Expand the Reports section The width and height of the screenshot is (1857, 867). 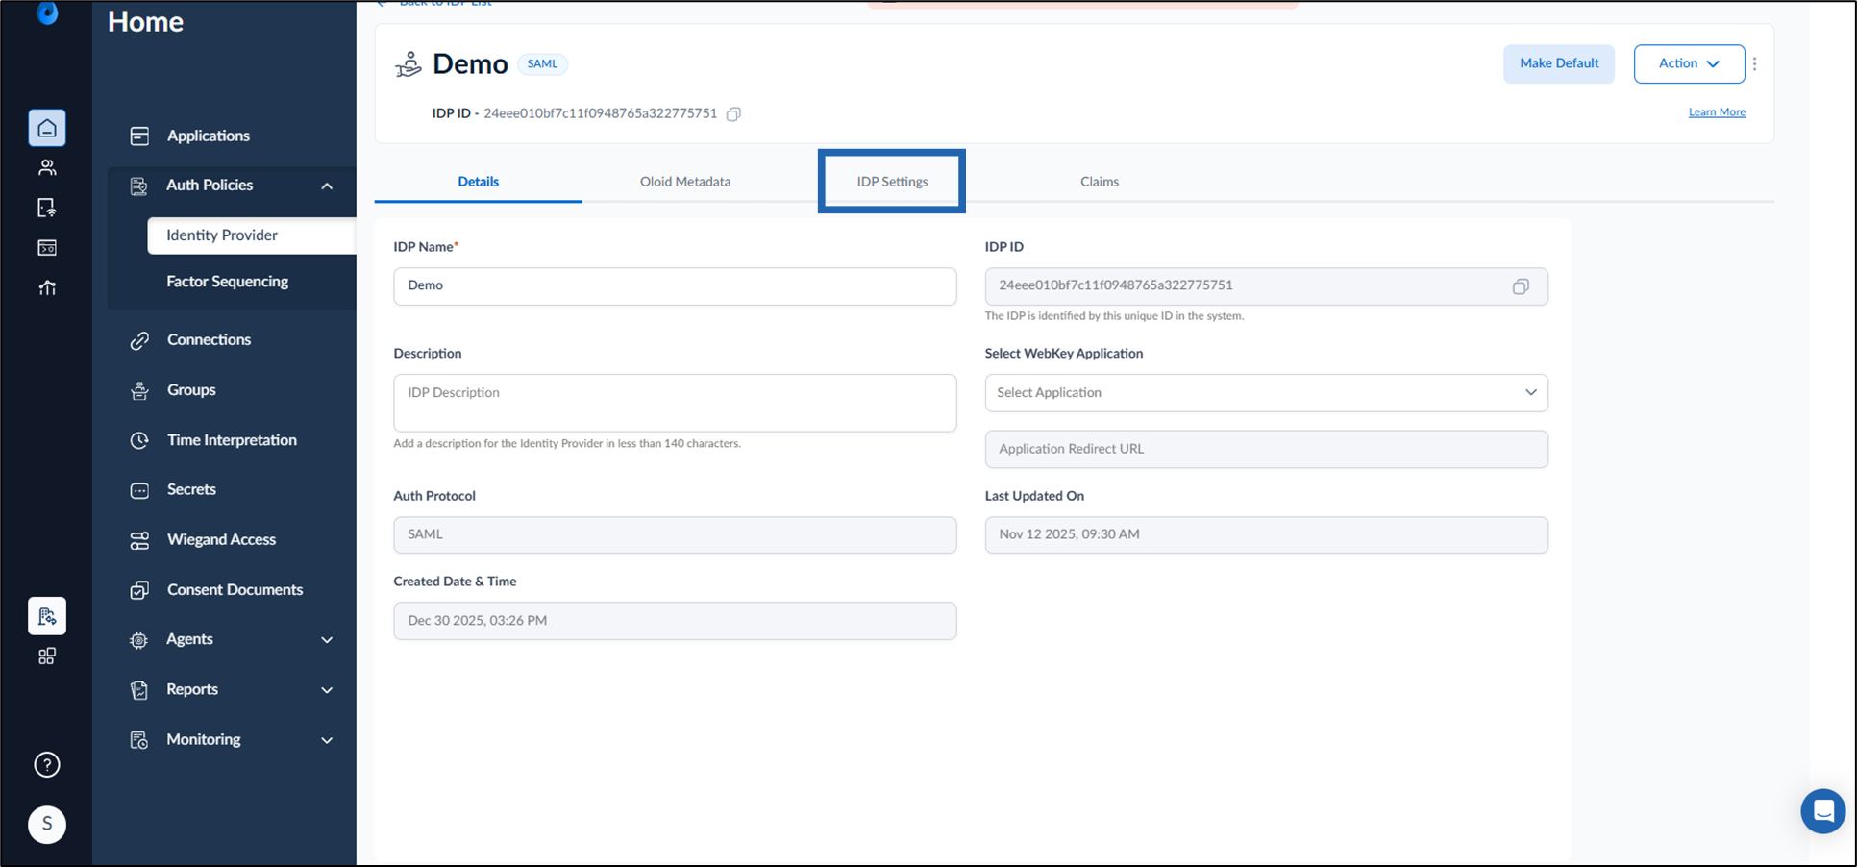(327, 690)
